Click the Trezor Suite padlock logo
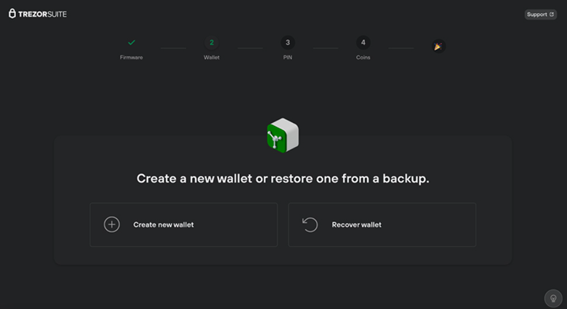The width and height of the screenshot is (567, 309). point(12,14)
